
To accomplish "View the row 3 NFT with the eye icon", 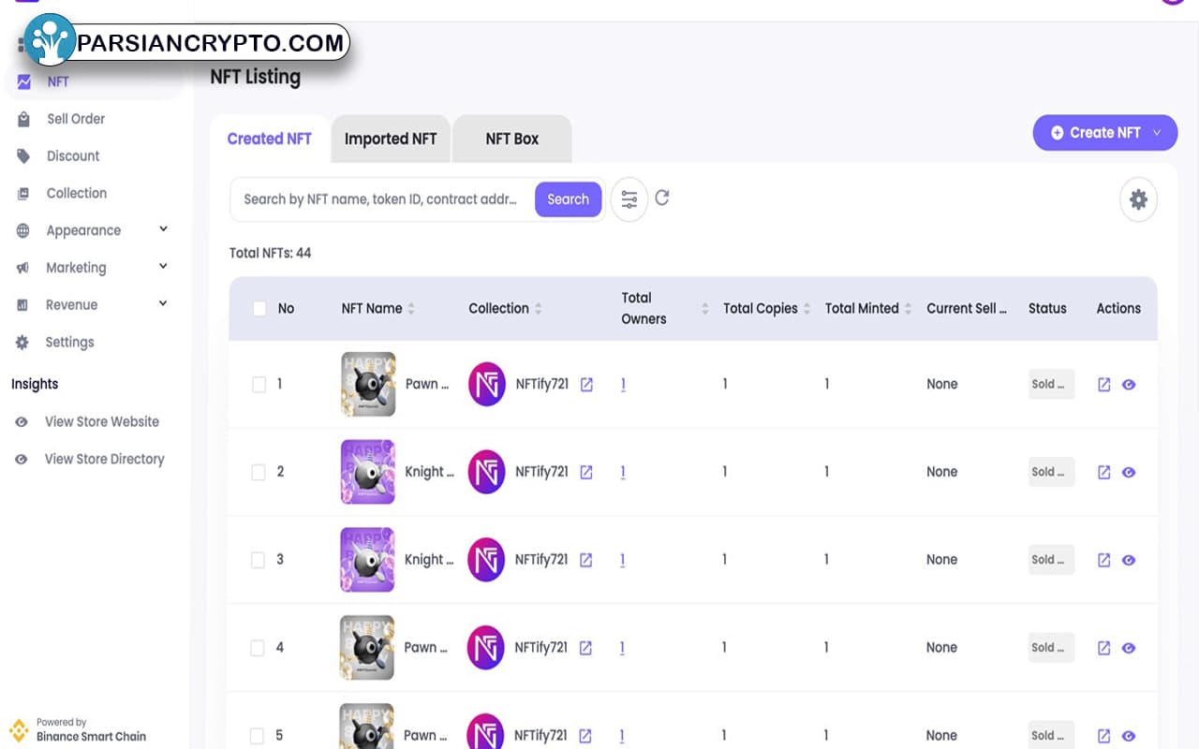I will (x=1129, y=560).
